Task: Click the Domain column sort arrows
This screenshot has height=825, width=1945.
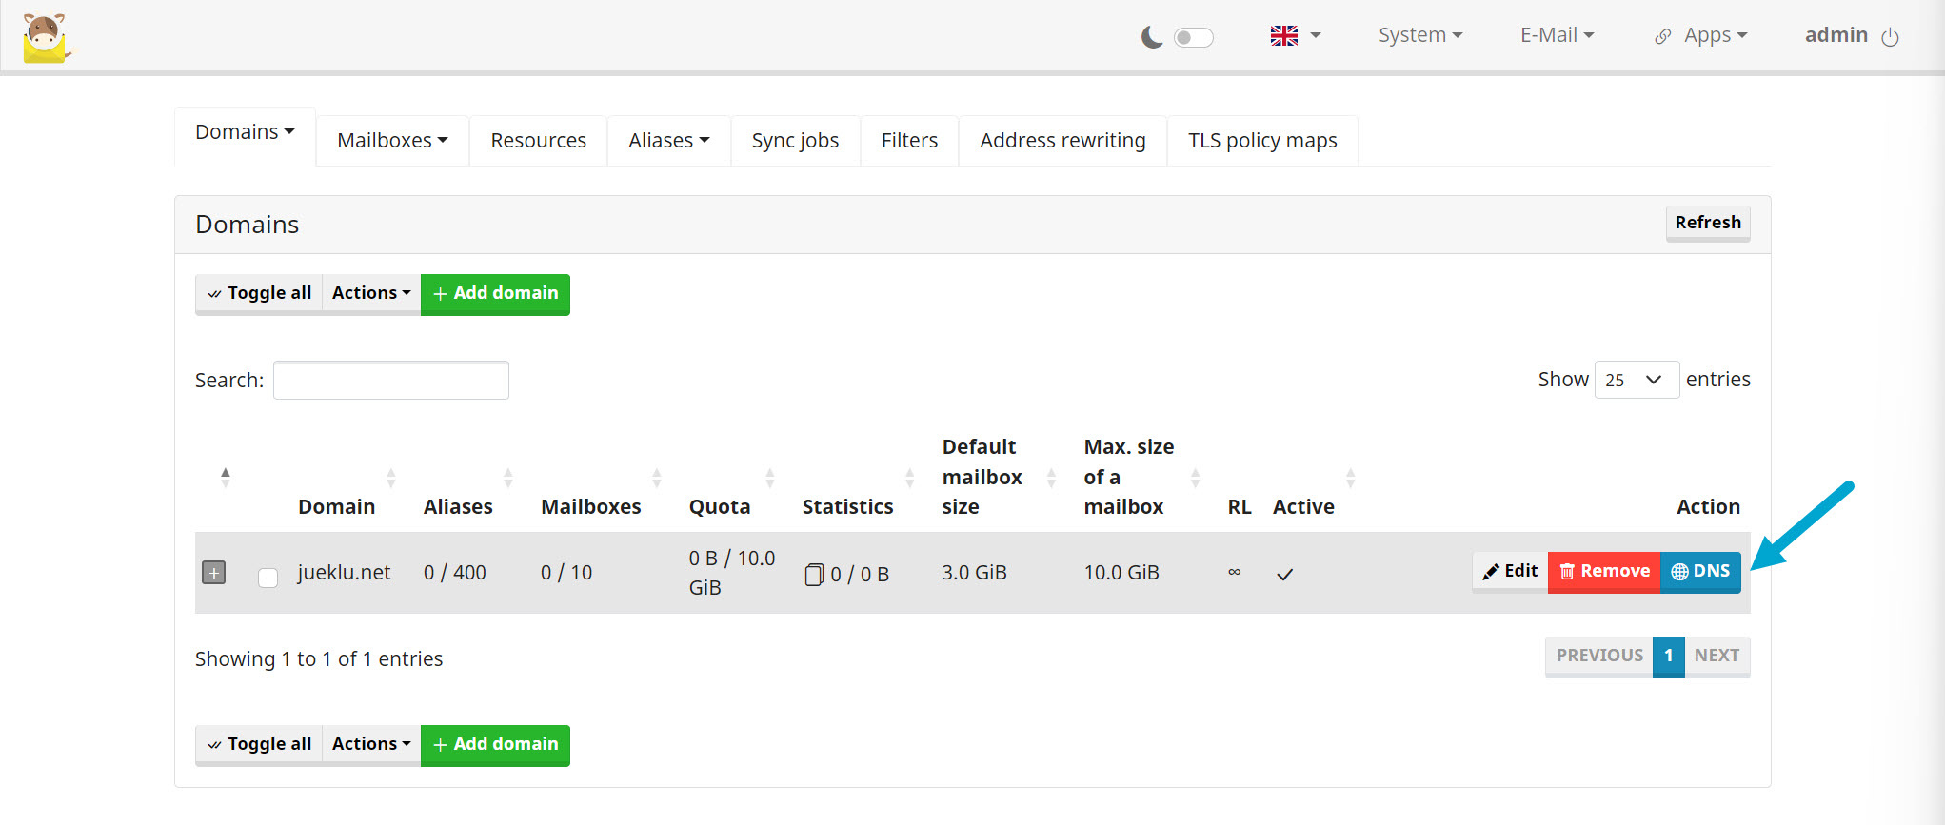Action: [x=390, y=478]
